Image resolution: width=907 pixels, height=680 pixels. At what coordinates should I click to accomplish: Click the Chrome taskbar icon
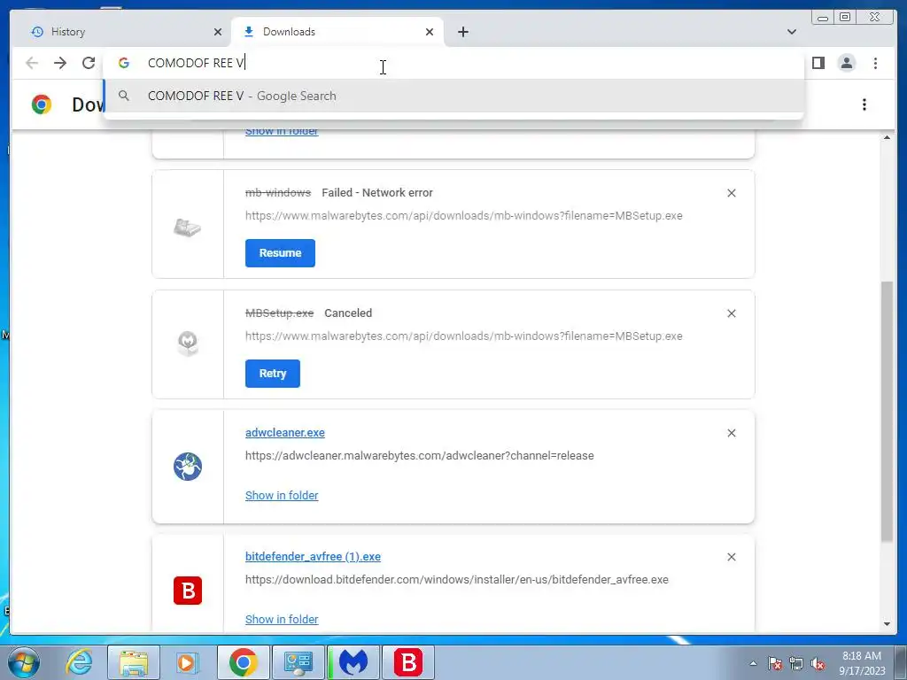[243, 662]
